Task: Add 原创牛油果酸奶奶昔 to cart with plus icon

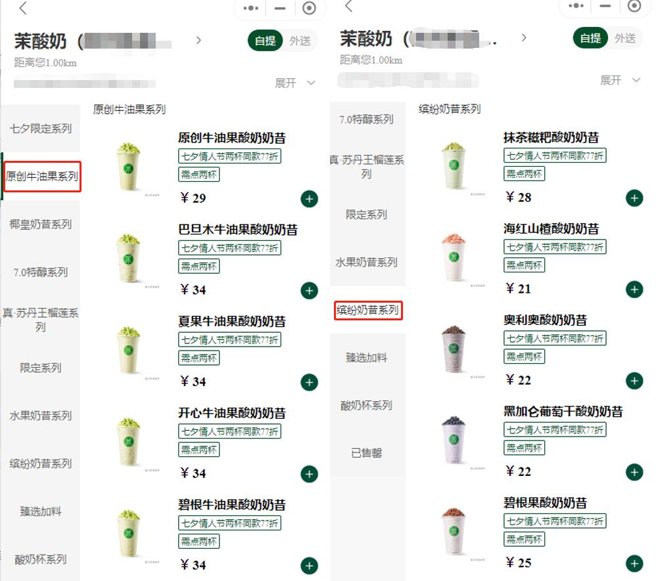Action: [309, 199]
